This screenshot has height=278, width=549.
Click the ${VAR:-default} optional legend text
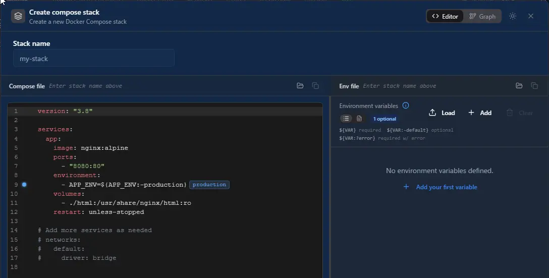[x=420, y=130]
